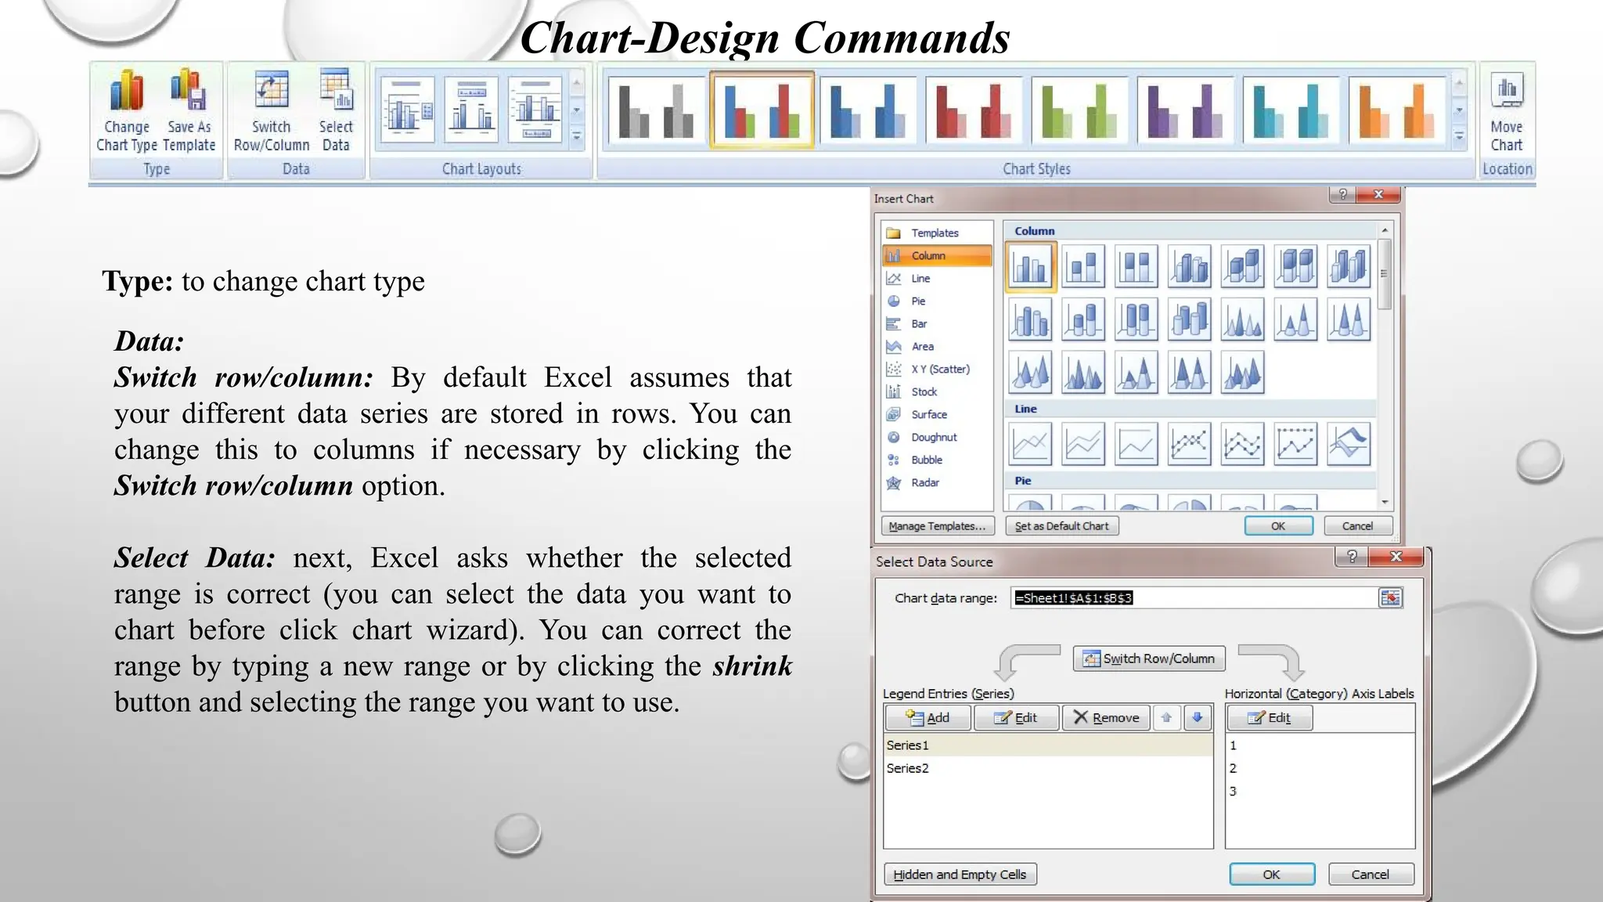The height and width of the screenshot is (902, 1603).
Task: Select Pie category in Insert Chart
Action: [x=937, y=301]
